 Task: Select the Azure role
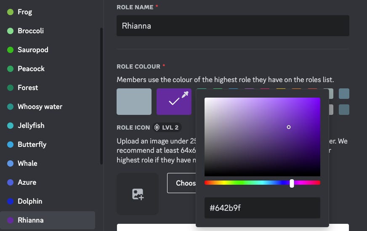click(x=48, y=182)
